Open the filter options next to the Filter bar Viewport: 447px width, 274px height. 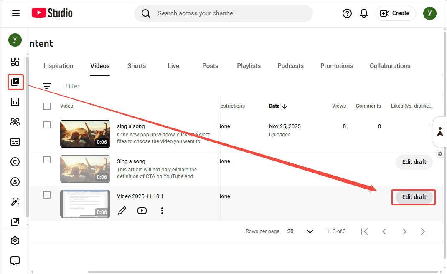coord(46,86)
